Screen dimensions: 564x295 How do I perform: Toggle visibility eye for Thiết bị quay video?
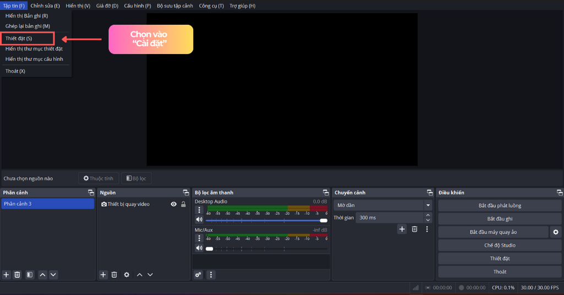pos(173,204)
